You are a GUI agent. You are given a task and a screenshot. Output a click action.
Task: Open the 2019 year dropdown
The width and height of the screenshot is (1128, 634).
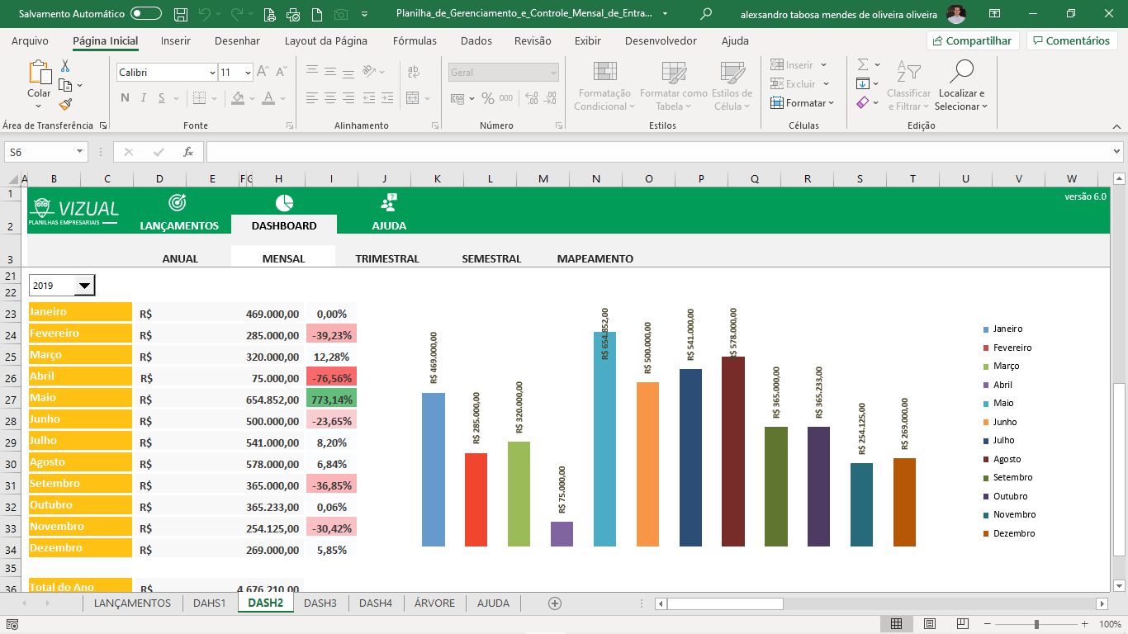pos(84,286)
